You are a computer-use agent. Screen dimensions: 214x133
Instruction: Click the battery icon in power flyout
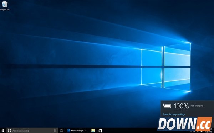coord(167,106)
